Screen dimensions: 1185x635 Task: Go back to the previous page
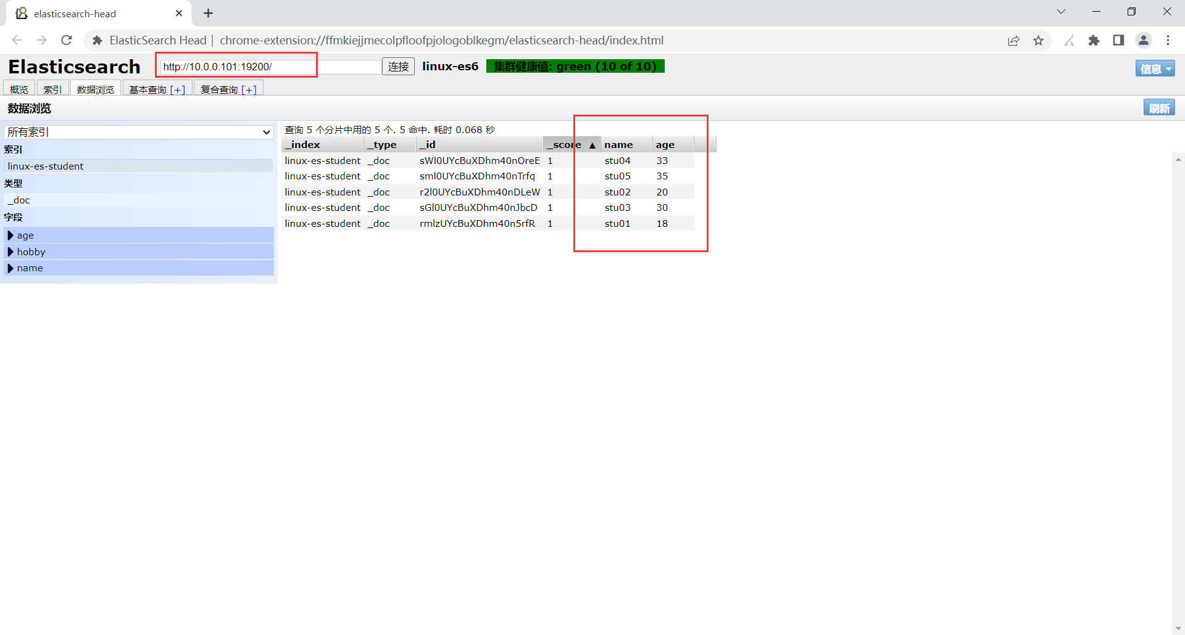(x=17, y=40)
